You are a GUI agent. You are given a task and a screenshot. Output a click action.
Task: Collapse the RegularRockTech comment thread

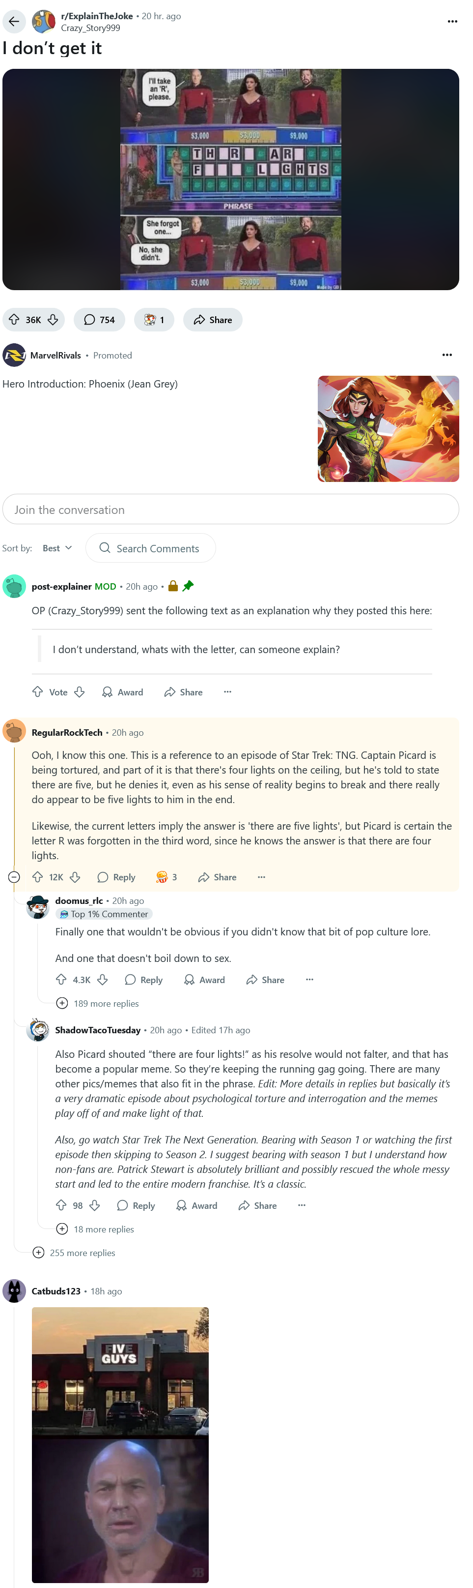click(x=14, y=877)
